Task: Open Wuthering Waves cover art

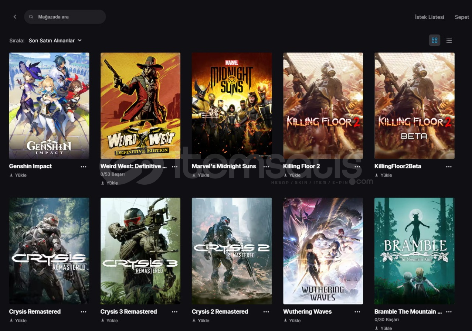Action: 323,251
